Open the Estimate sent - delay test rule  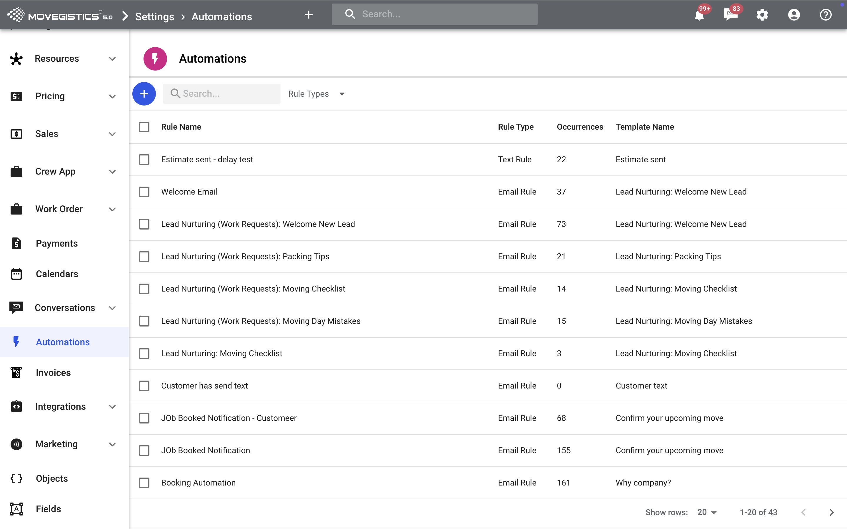click(207, 160)
